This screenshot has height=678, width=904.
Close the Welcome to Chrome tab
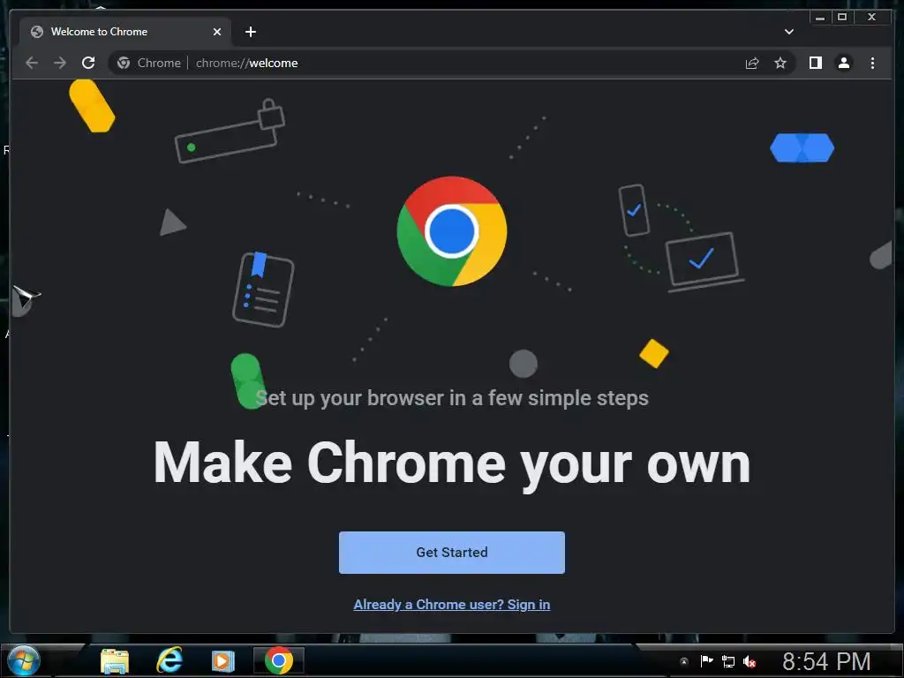(x=217, y=32)
